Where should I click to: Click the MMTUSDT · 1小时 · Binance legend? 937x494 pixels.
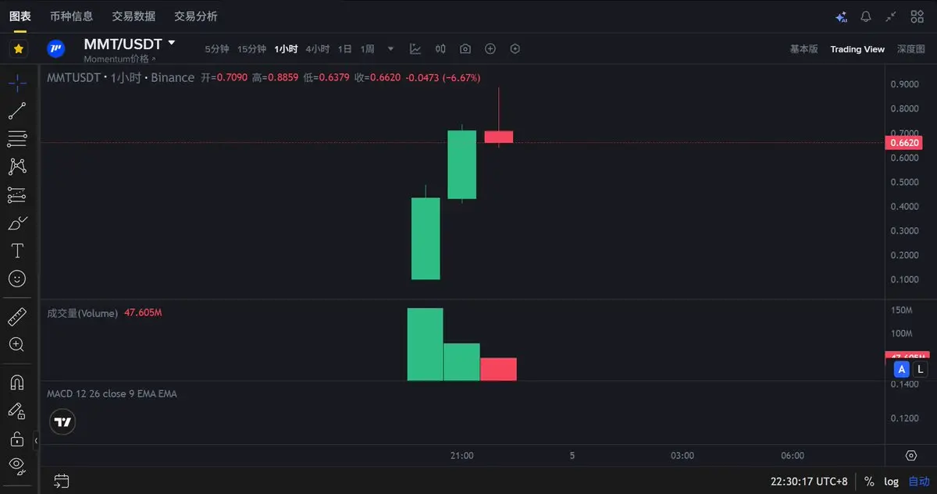[x=121, y=77]
